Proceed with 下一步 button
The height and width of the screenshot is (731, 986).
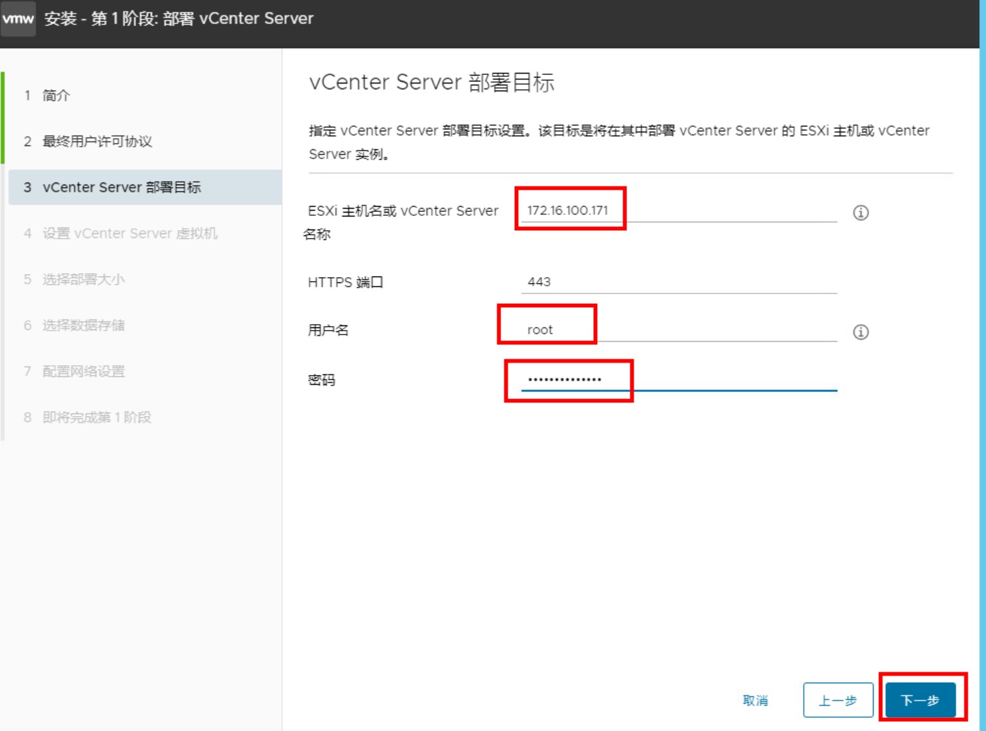coord(920,700)
